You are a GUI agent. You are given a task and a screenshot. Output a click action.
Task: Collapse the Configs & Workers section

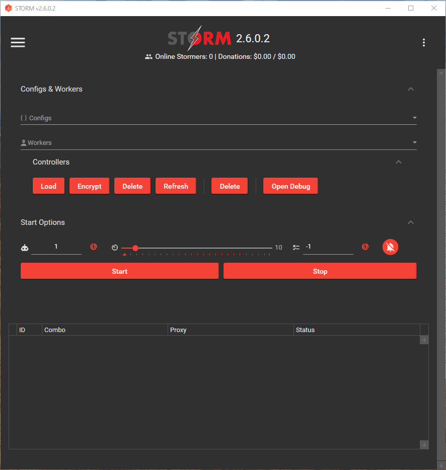click(411, 89)
